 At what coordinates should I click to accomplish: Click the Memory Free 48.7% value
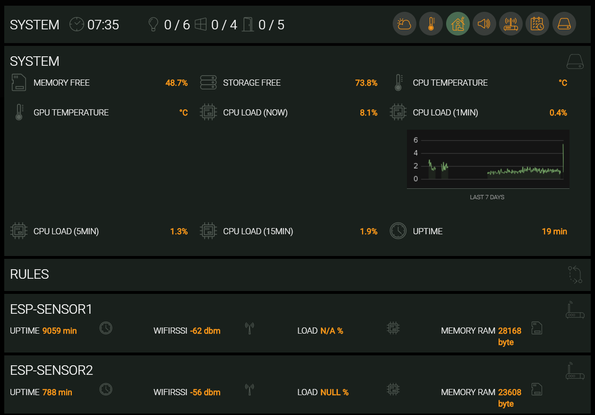click(x=176, y=83)
